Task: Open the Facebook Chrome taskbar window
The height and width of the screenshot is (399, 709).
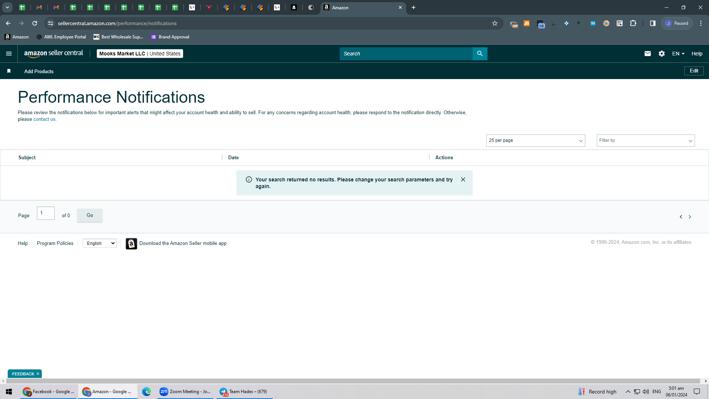Action: [48, 392]
